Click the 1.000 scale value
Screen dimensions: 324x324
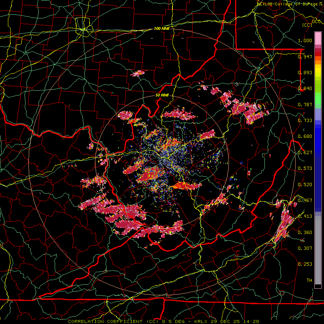[x=305, y=40]
